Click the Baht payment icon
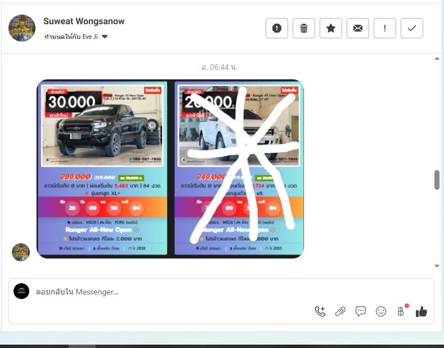The height and width of the screenshot is (348, 444). (401, 311)
